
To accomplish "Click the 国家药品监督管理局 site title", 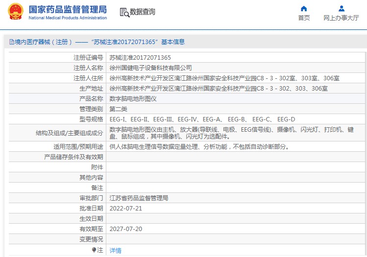I will [68, 9].
